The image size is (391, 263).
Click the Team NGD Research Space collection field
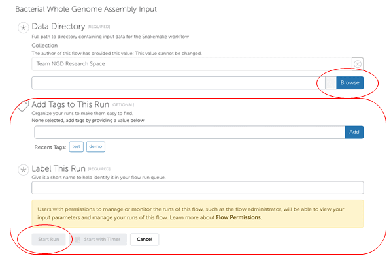[192, 64]
